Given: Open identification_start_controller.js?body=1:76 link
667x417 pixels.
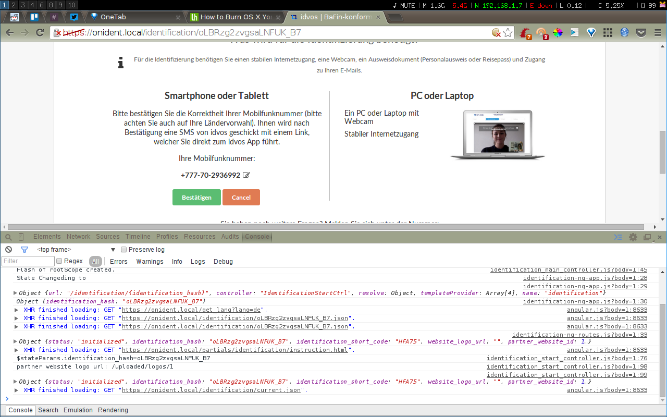Looking at the screenshot, I should pyautogui.click(x=567, y=358).
